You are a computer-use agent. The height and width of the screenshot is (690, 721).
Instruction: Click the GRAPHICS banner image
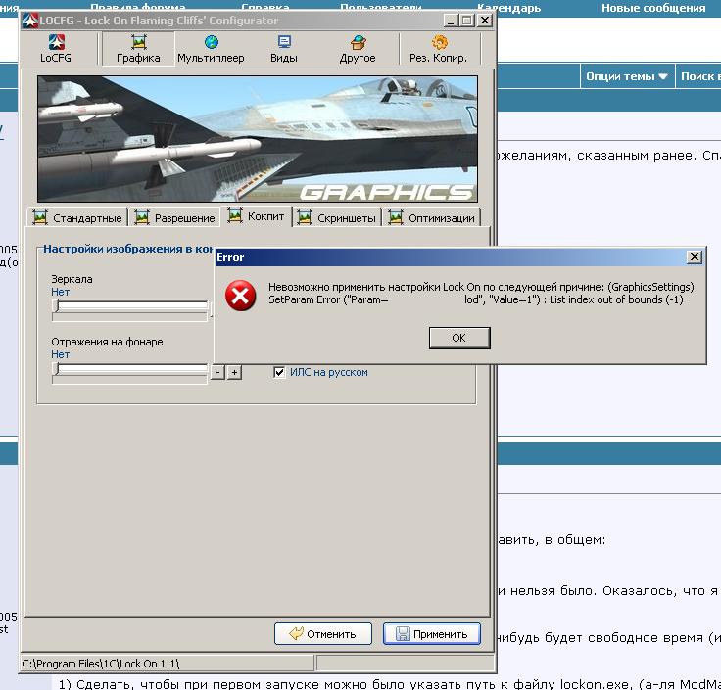click(258, 139)
